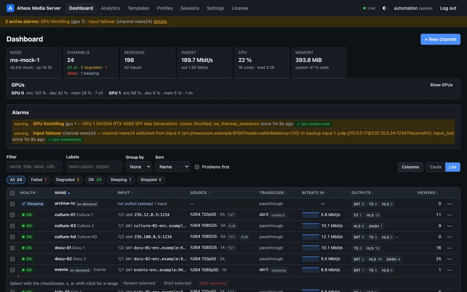Open row actions menu for docu-02
467x292 pixels.
point(449,259)
